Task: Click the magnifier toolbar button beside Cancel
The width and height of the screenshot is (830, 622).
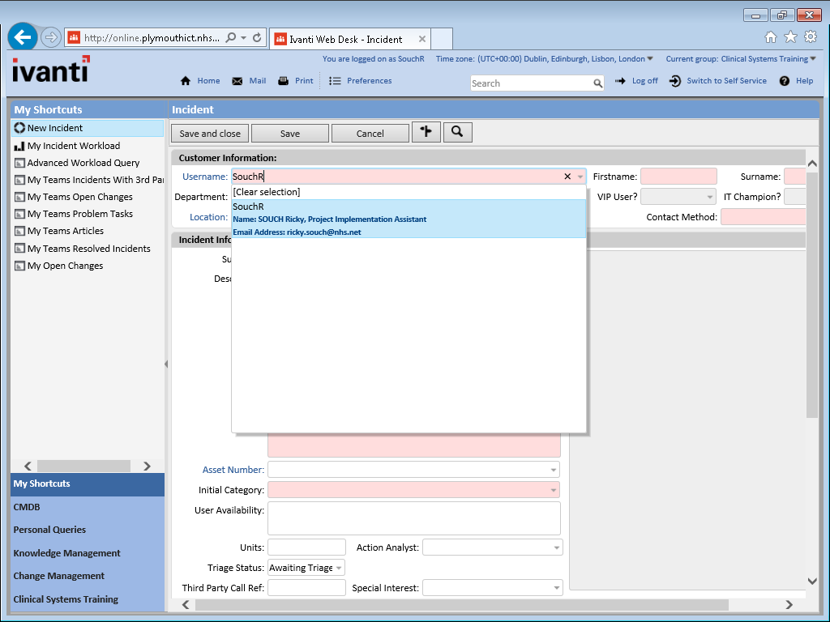Action: coord(458,132)
